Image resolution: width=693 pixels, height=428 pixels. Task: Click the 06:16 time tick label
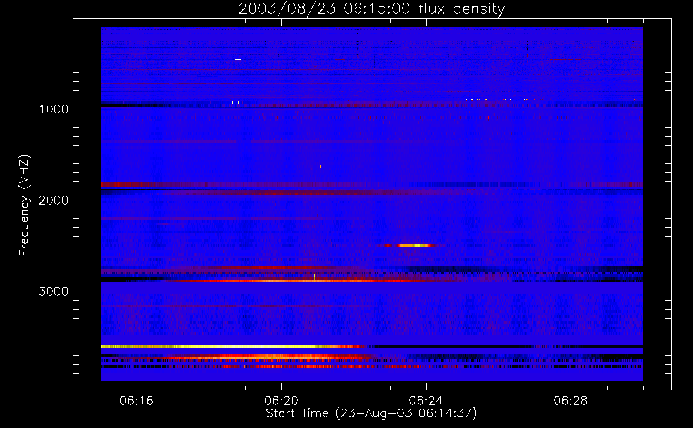pos(137,401)
